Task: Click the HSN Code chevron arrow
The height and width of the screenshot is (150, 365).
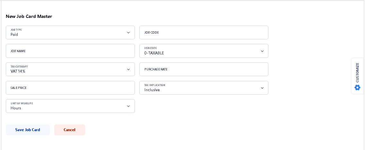Action: (262, 51)
